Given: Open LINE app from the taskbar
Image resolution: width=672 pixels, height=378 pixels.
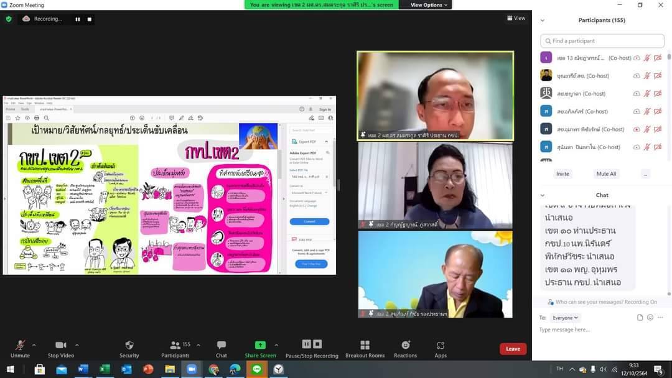Looking at the screenshot, I should point(256,369).
